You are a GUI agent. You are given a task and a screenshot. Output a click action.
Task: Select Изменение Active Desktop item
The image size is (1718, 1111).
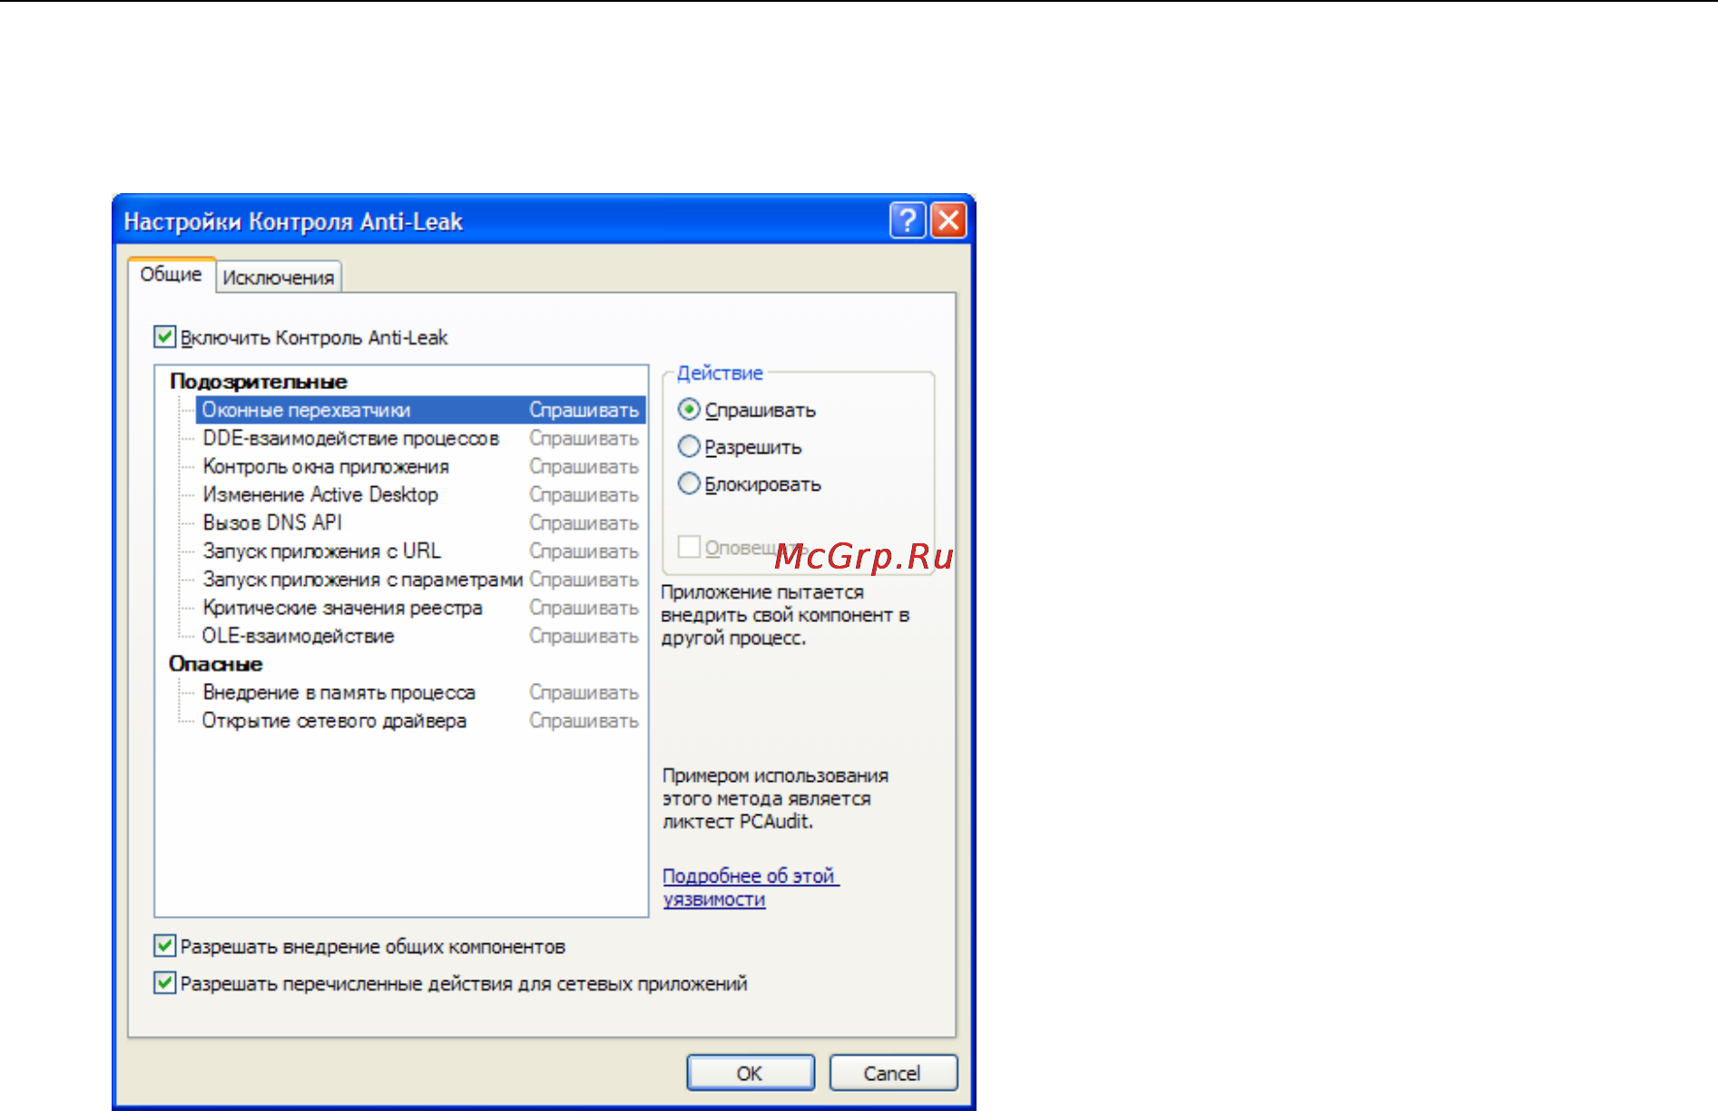pyautogui.click(x=320, y=494)
